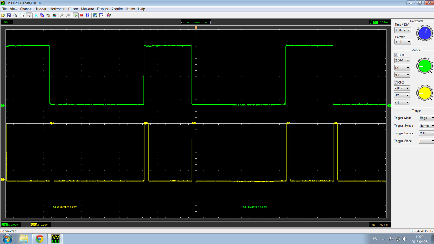Click the green trigger level marker on right
Screen dimensions: 434x244
click(389, 106)
